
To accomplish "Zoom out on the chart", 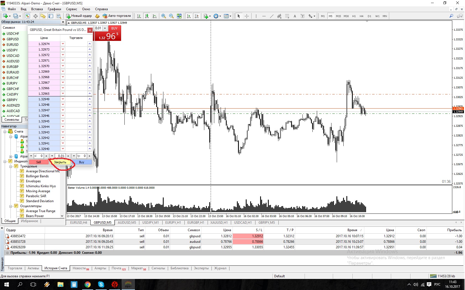I will pos(171,16).
